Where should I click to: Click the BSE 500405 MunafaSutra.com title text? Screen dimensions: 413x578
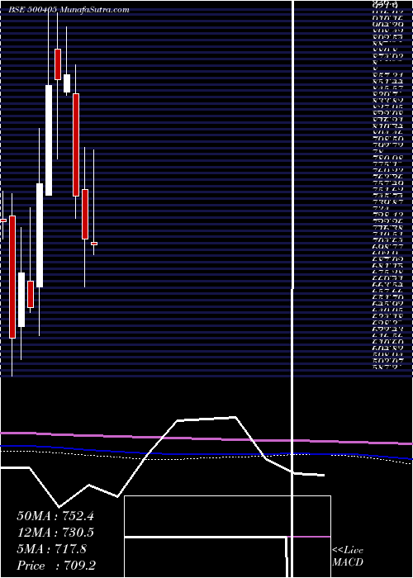(69, 10)
